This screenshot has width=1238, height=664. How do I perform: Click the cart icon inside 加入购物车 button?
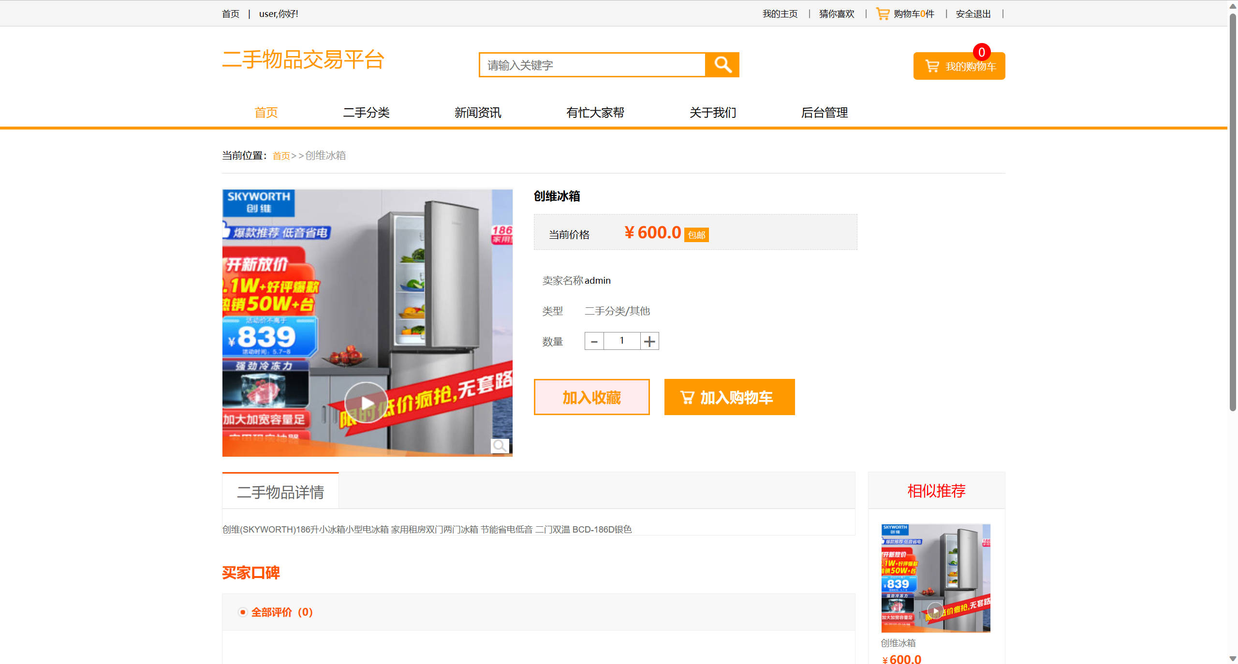coord(687,397)
